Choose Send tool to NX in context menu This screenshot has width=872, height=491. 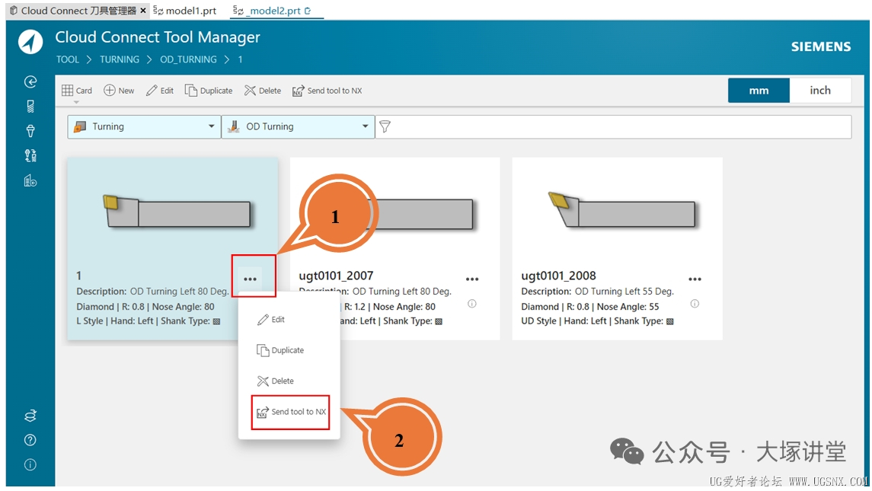click(291, 412)
